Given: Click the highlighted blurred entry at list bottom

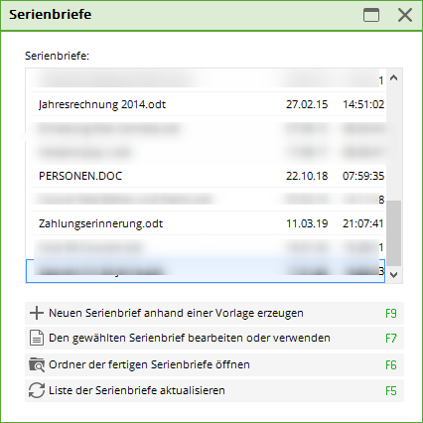Looking at the screenshot, I should [206, 271].
